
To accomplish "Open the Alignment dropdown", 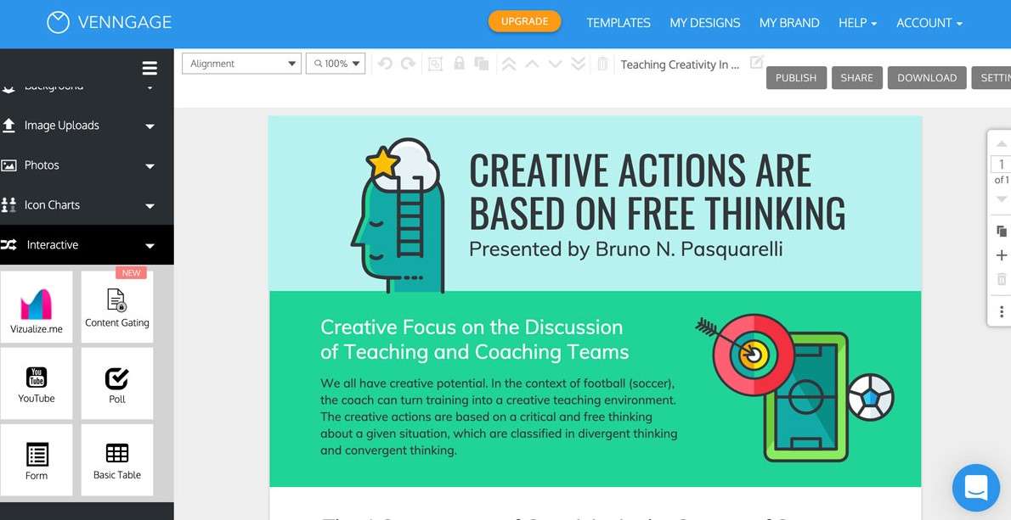I will tap(242, 63).
